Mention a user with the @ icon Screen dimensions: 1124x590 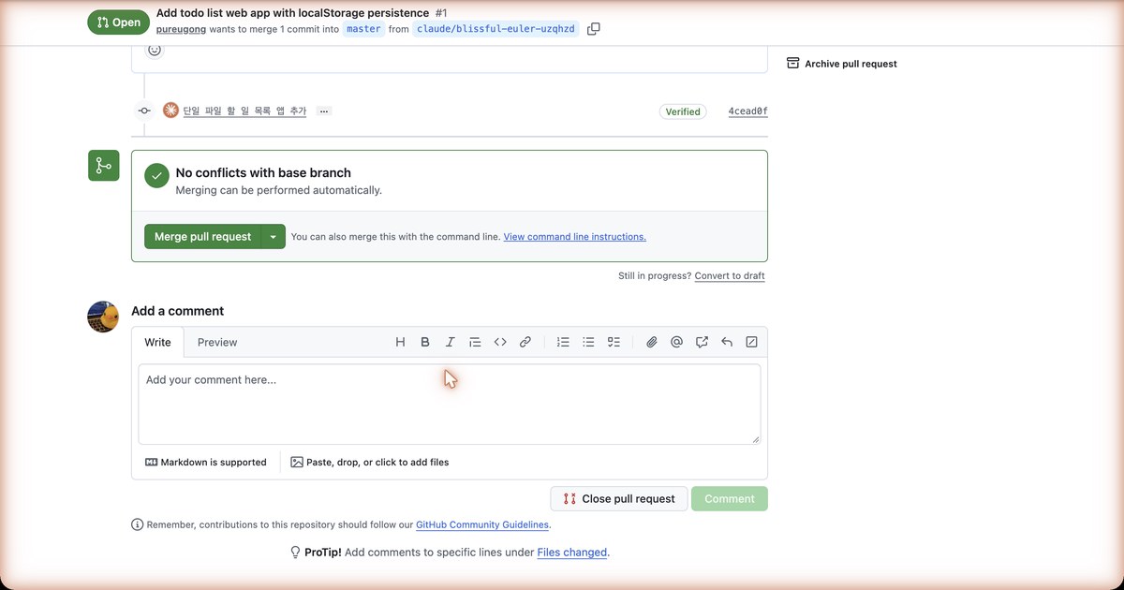coord(676,342)
